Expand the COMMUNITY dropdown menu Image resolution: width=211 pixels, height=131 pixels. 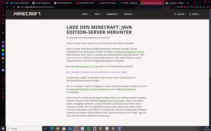(113, 14)
